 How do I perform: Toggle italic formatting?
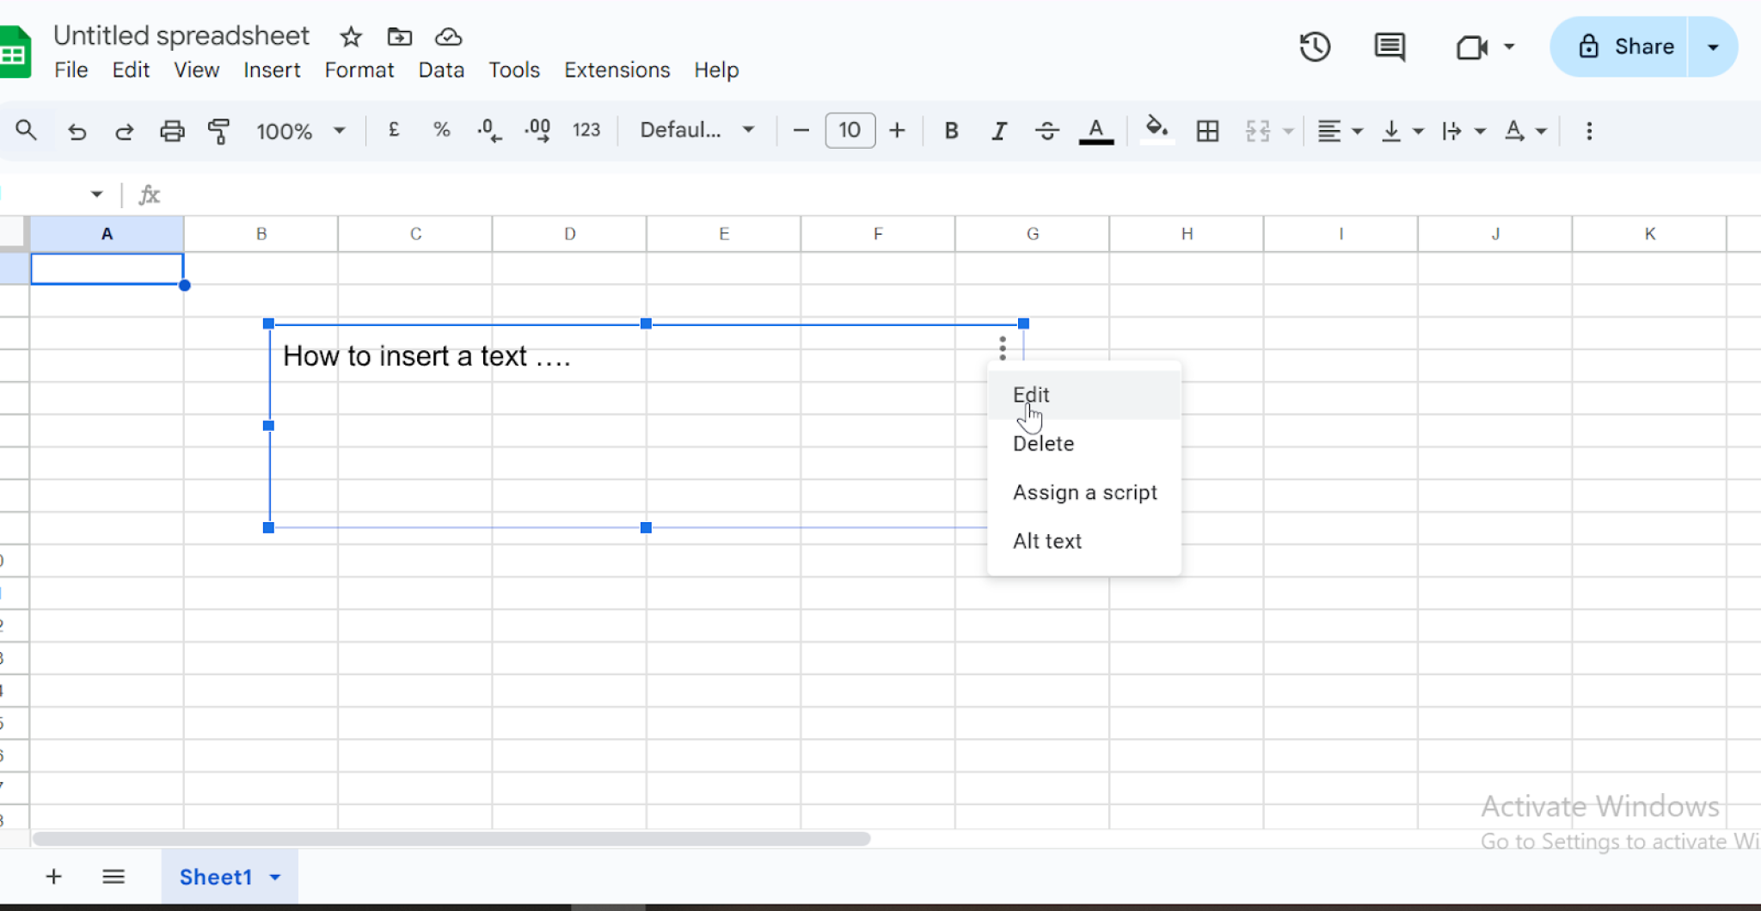tap(998, 131)
